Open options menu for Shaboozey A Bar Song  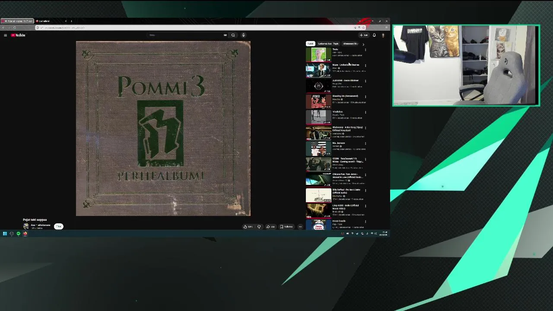point(365,128)
